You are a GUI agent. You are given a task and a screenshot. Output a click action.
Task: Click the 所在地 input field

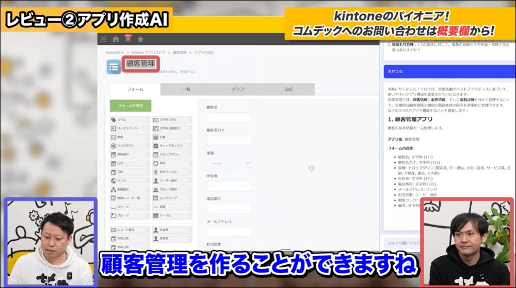tap(230, 186)
